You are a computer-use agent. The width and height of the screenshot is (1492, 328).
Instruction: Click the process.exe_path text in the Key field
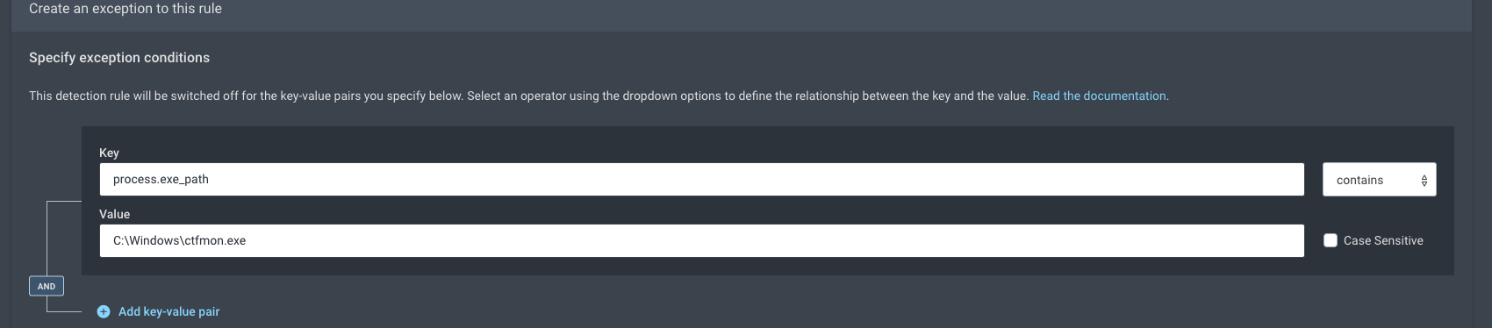click(161, 179)
